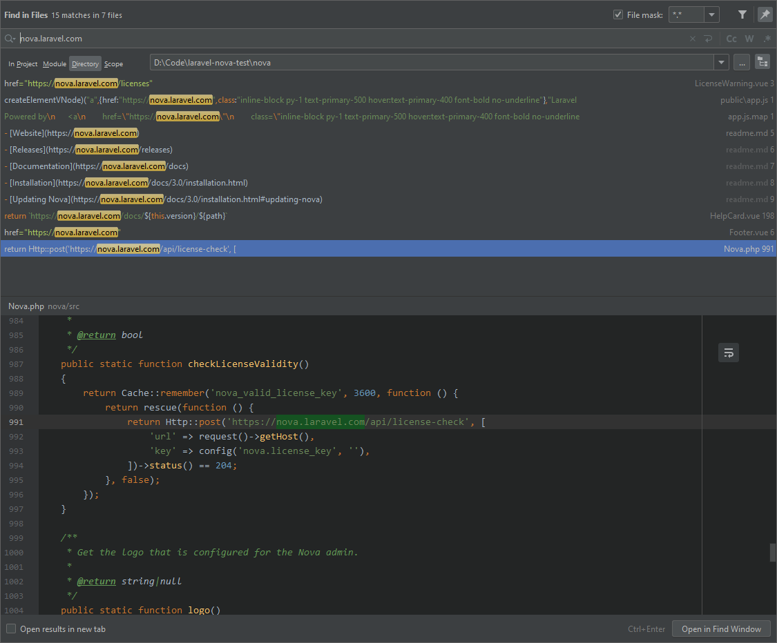The width and height of the screenshot is (777, 643).
Task: Enable the Regex (.*) search option
Action: (x=766, y=39)
